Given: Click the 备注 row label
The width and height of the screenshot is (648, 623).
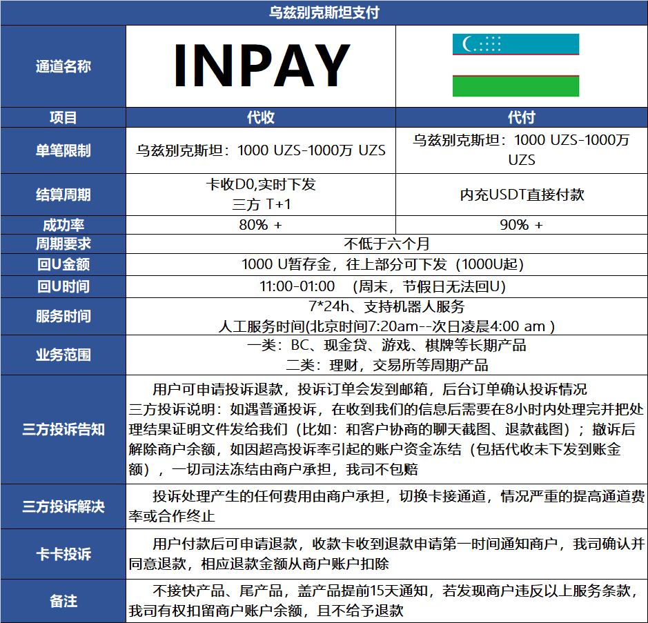Looking at the screenshot, I should (63, 601).
